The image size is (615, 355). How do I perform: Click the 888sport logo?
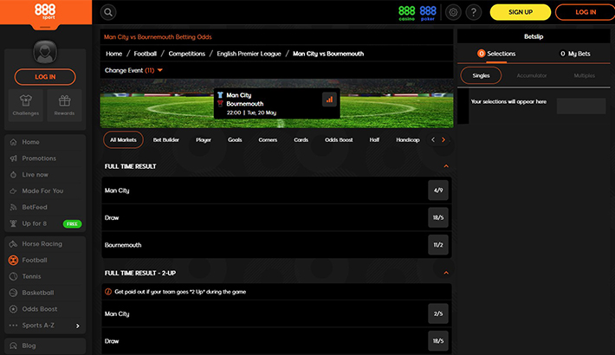pos(45,11)
